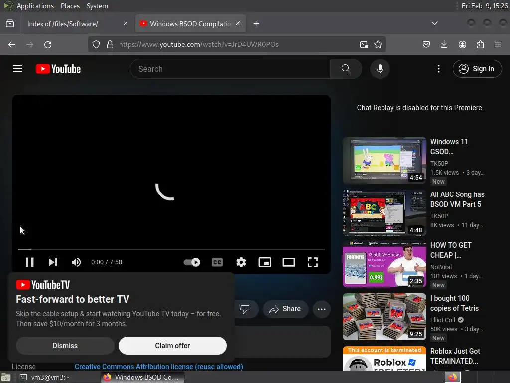Click the Elliot Coll channel name
The width and height of the screenshot is (510, 383).
(x=443, y=320)
